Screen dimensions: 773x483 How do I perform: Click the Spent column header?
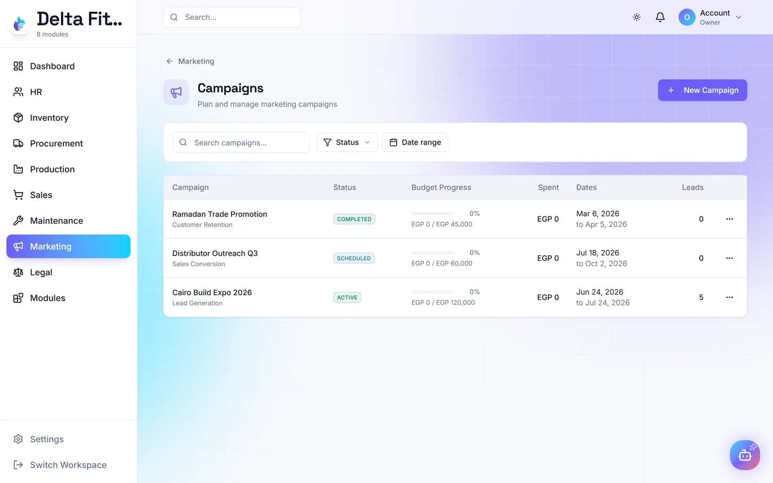(x=548, y=187)
